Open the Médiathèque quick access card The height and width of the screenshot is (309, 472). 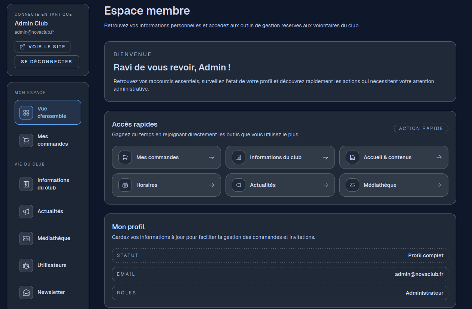tap(393, 185)
